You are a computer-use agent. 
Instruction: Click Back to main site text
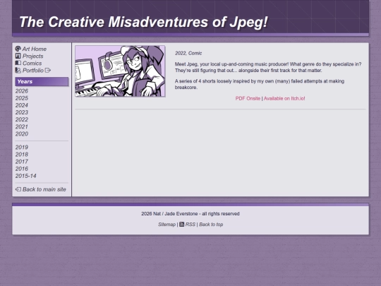click(44, 189)
